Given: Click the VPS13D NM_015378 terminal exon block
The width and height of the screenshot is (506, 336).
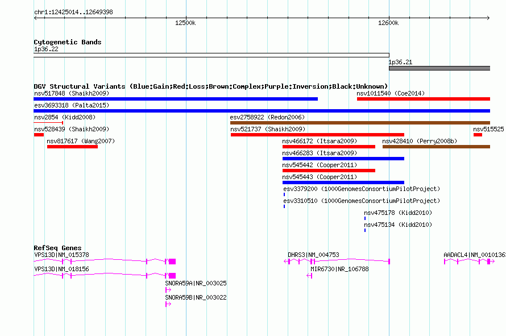Looking at the screenshot, I should [172, 262].
